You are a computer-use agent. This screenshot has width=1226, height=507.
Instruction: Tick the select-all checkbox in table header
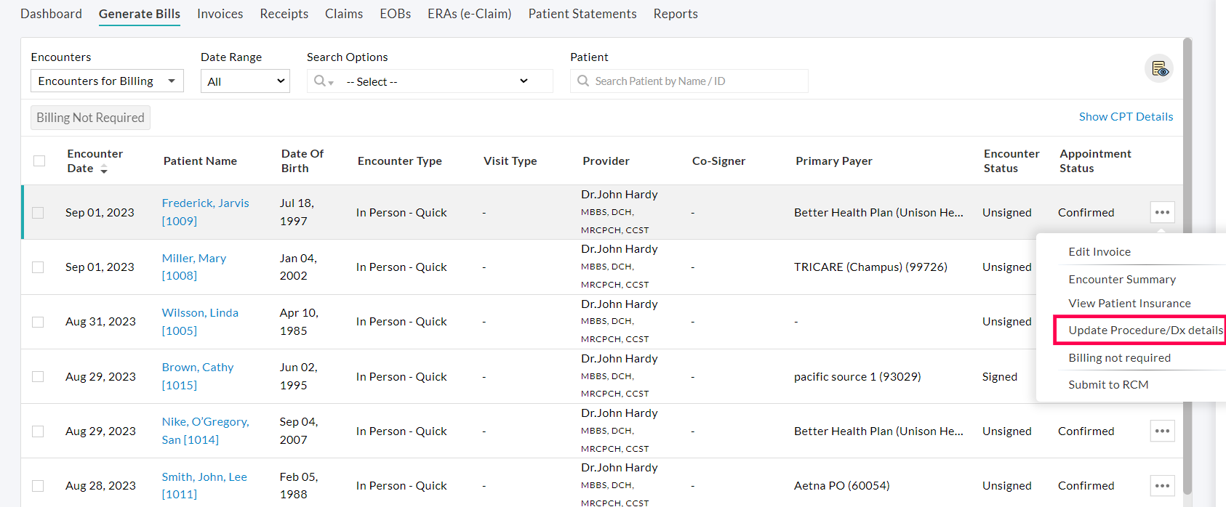[39, 161]
